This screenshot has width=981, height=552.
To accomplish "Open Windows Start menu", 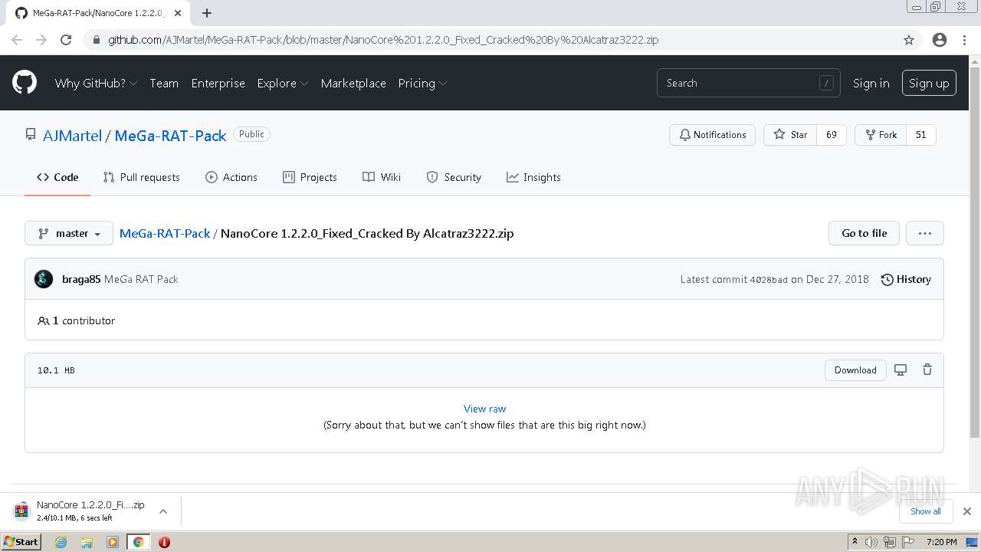I will tap(21, 542).
